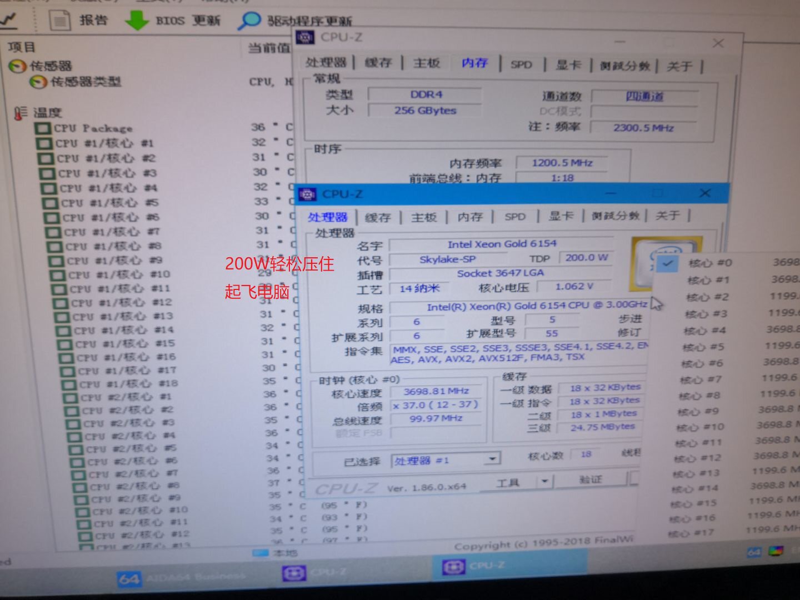Open the 测试分数 tab in the front CPU-Z window
The image size is (800, 600).
click(615, 216)
